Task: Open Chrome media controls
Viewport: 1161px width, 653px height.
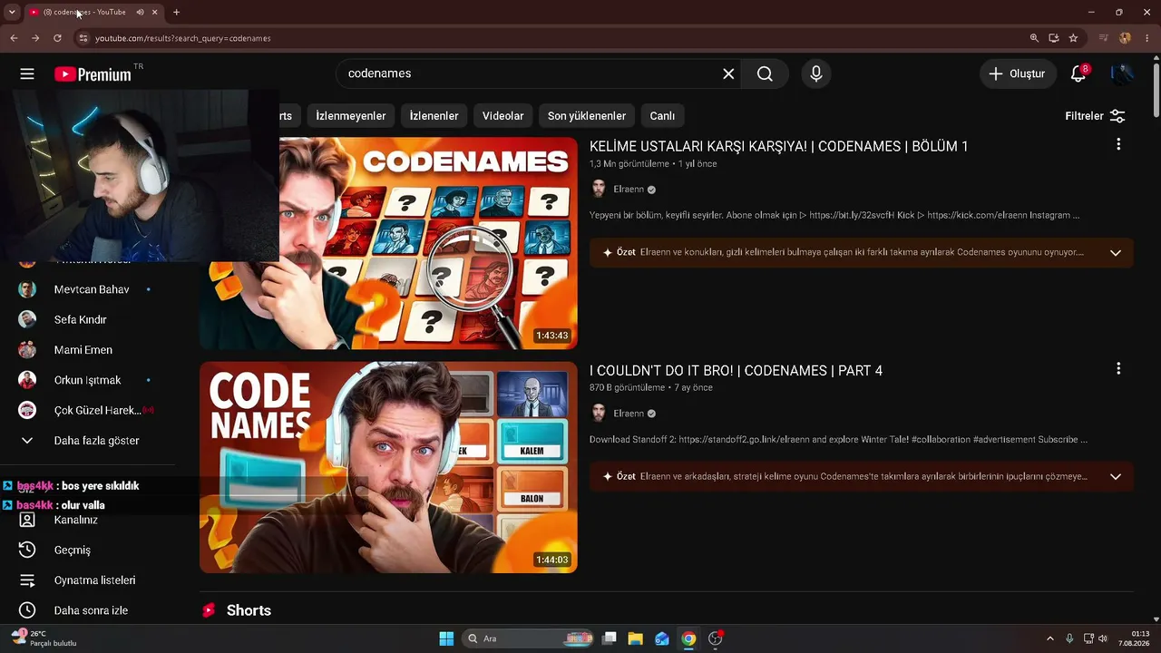Action: click(x=1104, y=38)
